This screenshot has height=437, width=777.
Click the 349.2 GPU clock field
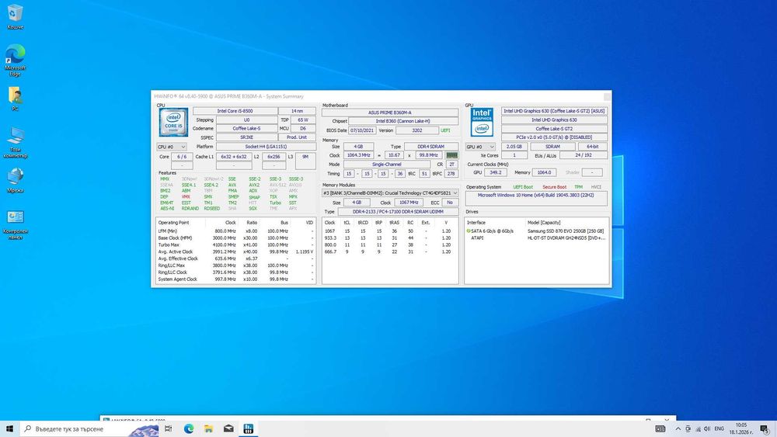point(495,172)
